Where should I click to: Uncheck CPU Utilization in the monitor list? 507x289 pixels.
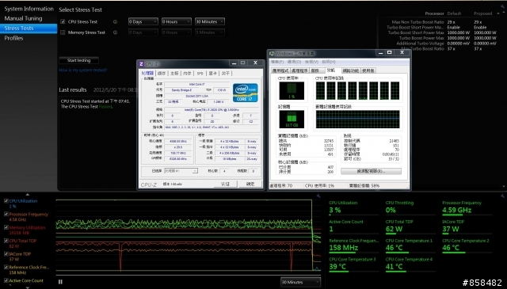tap(6, 201)
